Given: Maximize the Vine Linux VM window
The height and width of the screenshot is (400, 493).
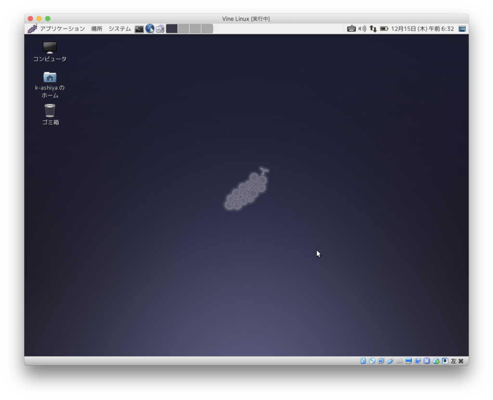Looking at the screenshot, I should [48, 19].
